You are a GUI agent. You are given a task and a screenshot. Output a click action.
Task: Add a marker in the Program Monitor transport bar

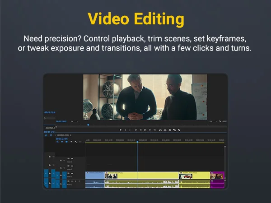121,130
